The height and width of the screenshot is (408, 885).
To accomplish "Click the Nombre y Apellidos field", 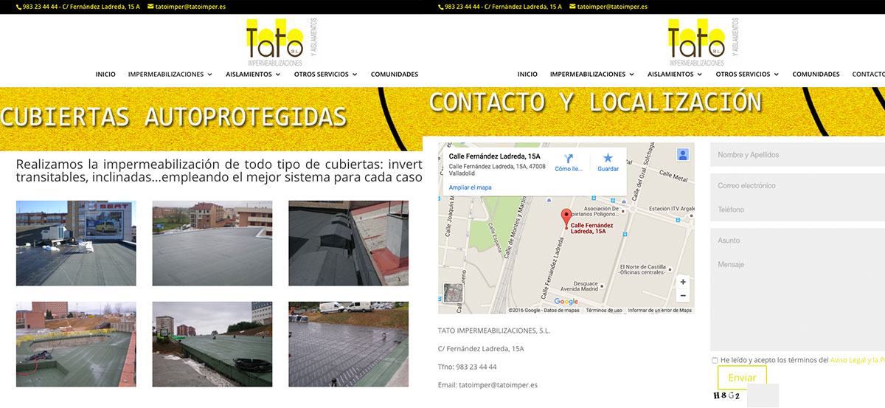I will pyautogui.click(x=796, y=155).
